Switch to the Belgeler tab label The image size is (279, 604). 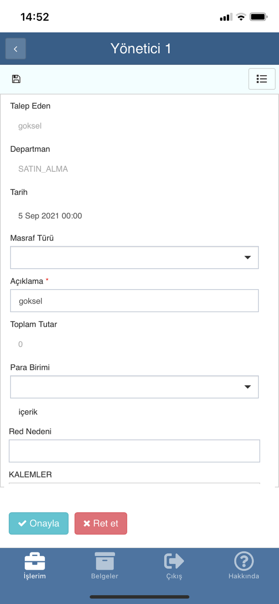(x=105, y=576)
